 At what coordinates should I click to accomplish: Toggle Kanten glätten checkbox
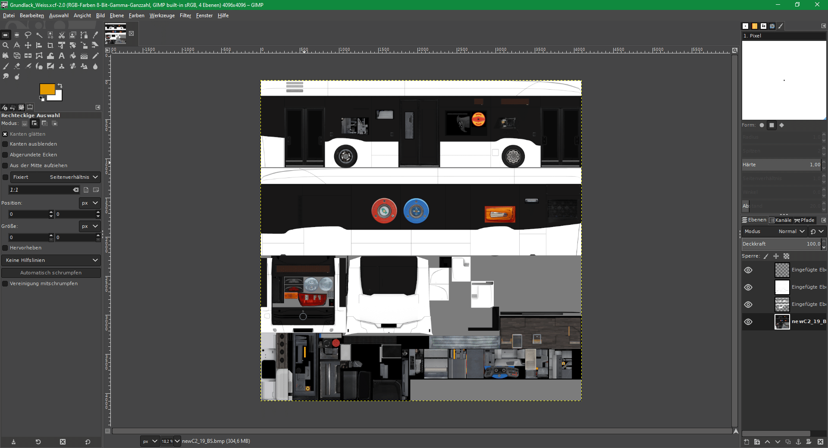5,134
